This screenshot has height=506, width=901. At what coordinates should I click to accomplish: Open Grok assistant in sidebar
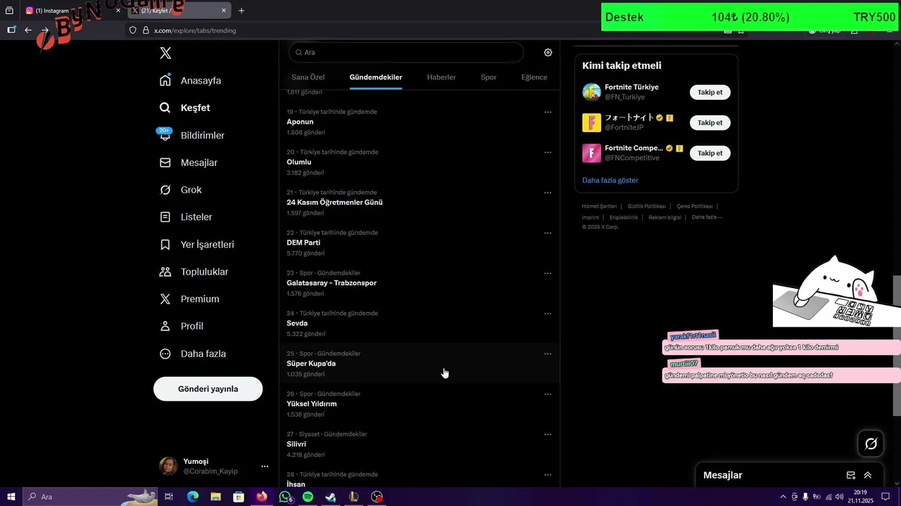coord(180,190)
